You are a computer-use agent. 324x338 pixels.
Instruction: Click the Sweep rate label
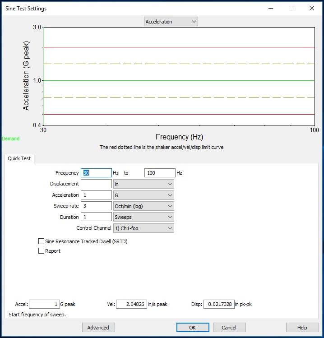[x=66, y=206]
